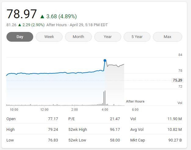This screenshot has height=150, width=191.
Task: Switch to the Month chart view
Action: 78,37
